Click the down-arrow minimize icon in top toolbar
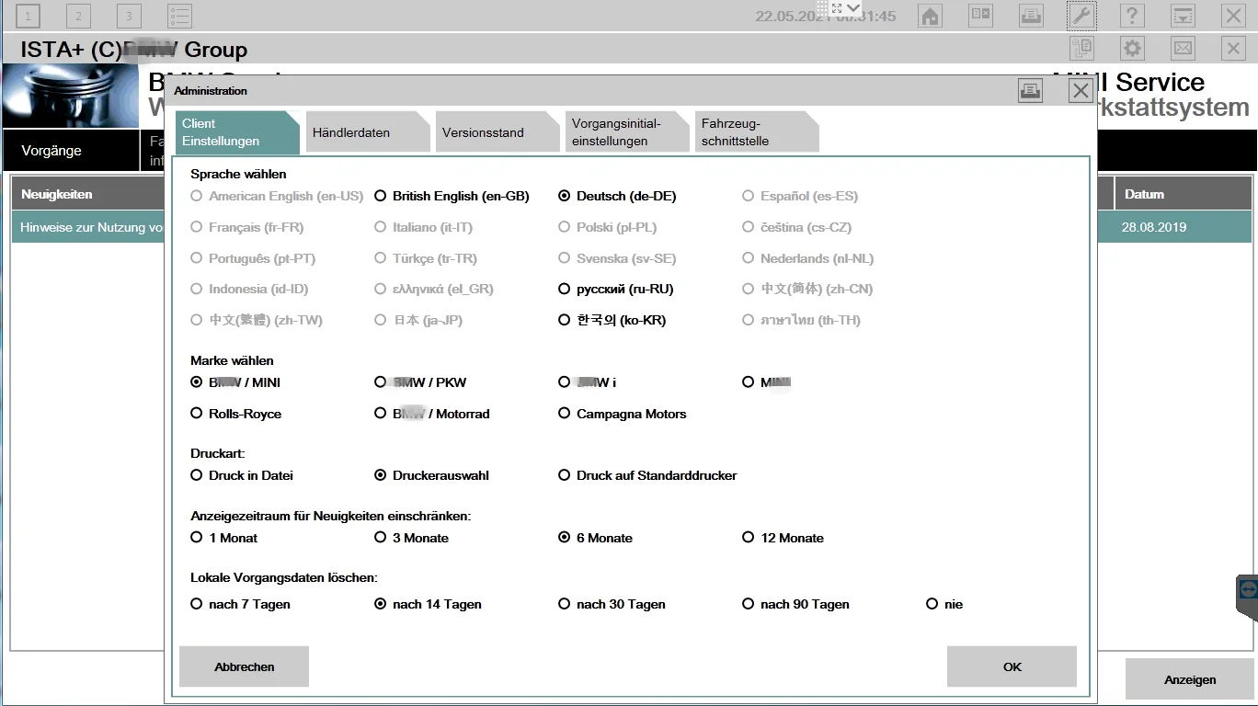This screenshot has width=1258, height=706. pyautogui.click(x=1183, y=16)
